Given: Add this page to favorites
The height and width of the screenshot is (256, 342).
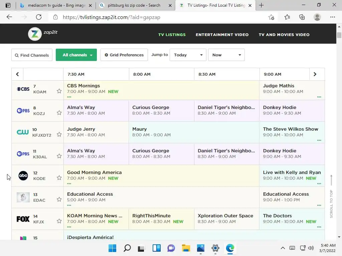Looking at the screenshot, I should click(x=271, y=17).
